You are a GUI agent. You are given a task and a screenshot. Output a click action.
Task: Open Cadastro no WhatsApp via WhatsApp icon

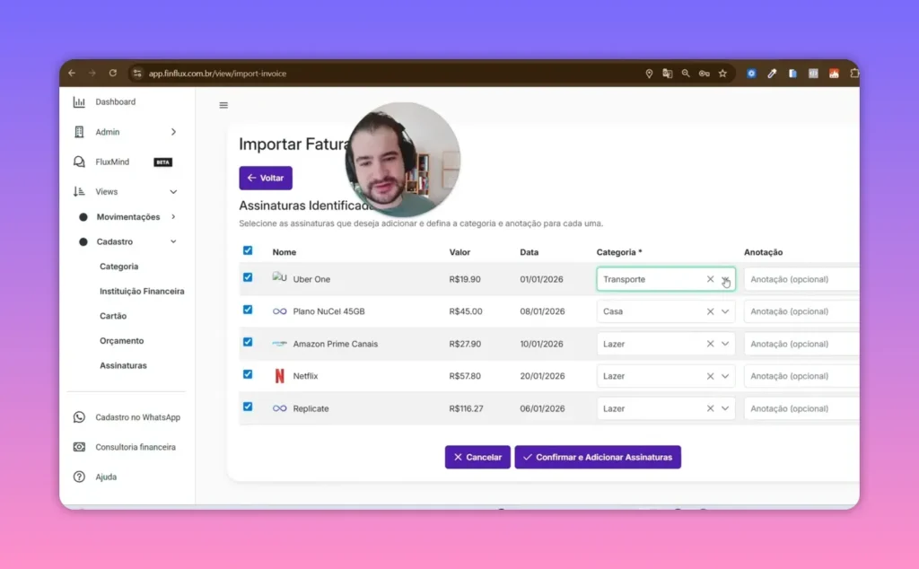80,418
